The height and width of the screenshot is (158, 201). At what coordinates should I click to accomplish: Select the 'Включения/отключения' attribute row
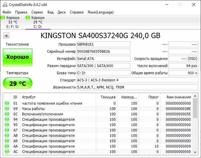(98, 114)
